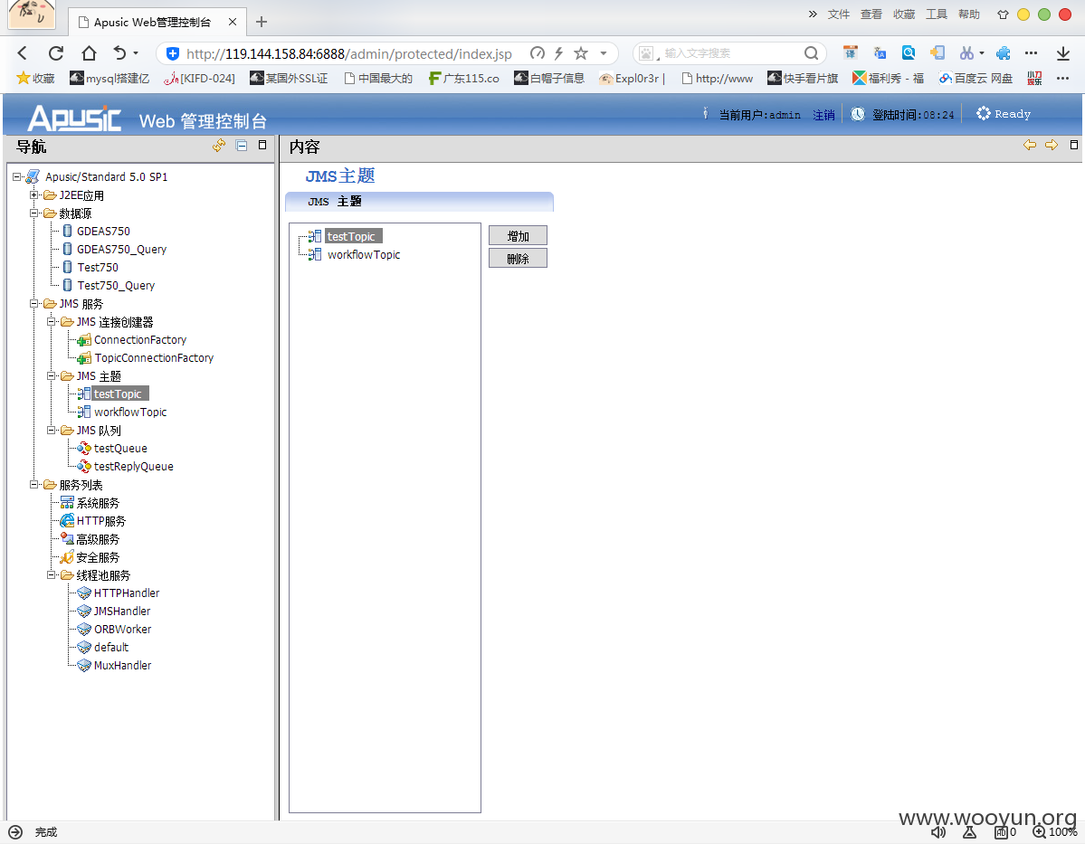Screen dimensions: 1085x844
Task: Select testReplyQueue in navigation tree
Action: click(x=134, y=466)
